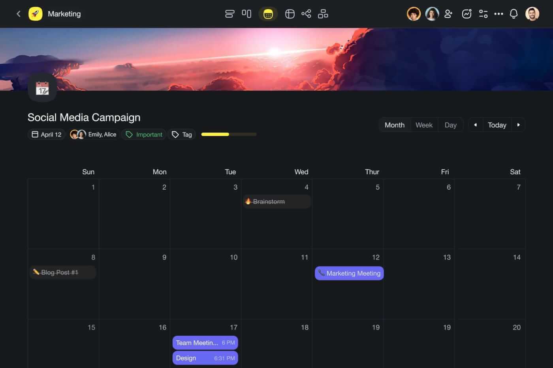Click the add member icon
This screenshot has height=368, width=553.
(448, 14)
